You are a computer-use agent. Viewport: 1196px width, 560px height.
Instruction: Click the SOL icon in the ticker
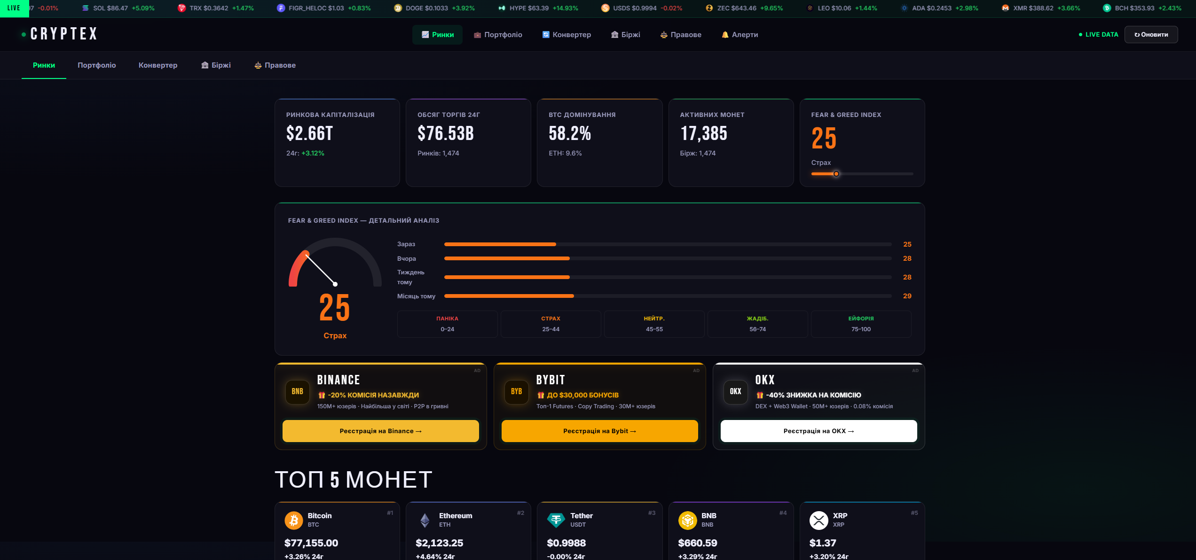[86, 8]
